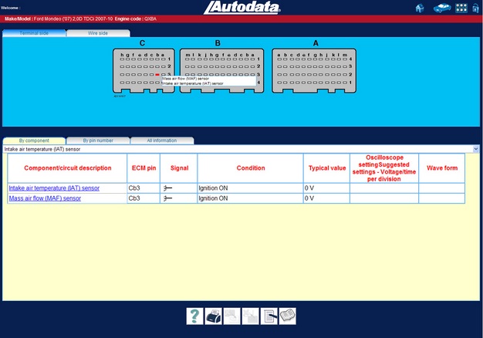This screenshot has height=338, width=483.
Task: Click the connector C label
Action: tap(142, 43)
